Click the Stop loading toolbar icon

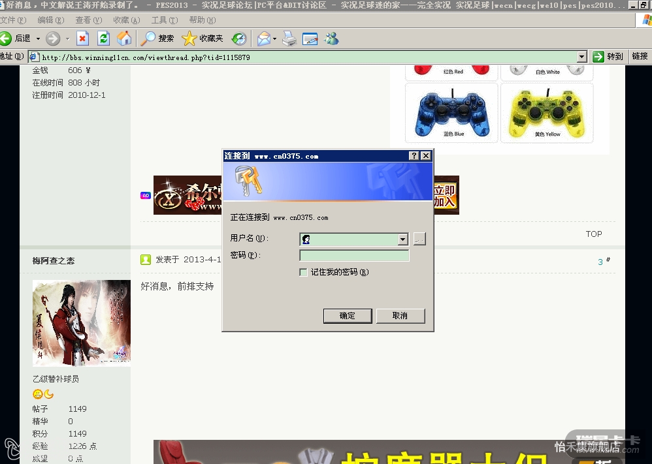tap(82, 39)
